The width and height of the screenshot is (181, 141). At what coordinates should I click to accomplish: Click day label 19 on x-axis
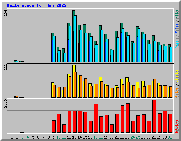tap(106, 137)
